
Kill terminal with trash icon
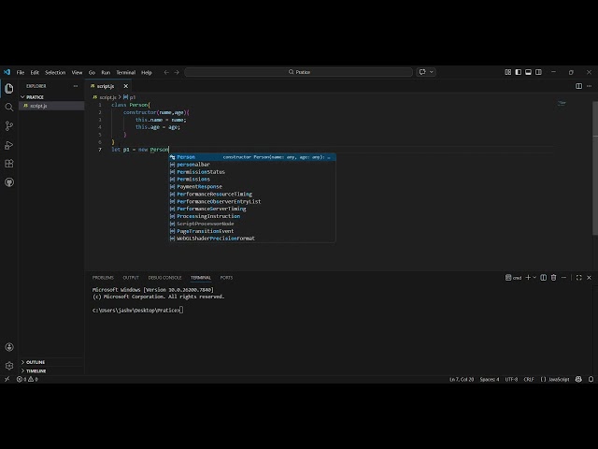554,278
